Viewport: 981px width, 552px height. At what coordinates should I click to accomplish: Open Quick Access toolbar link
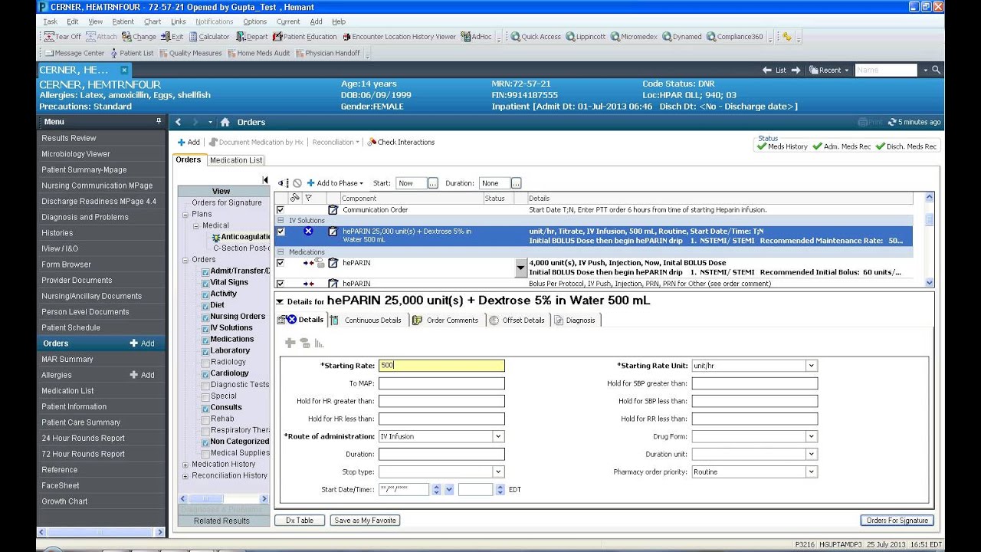coord(536,37)
